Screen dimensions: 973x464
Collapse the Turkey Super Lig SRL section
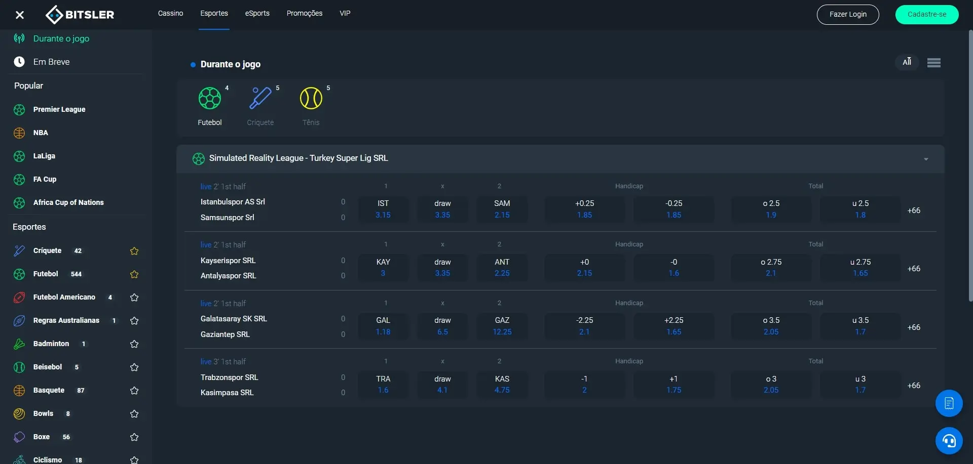click(x=926, y=159)
